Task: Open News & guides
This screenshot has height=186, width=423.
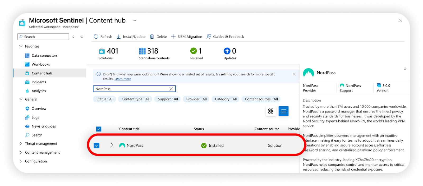Action: [44, 126]
